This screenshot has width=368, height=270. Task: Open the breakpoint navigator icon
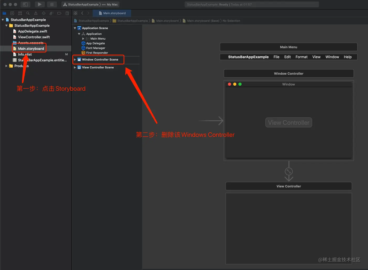coord(59,13)
